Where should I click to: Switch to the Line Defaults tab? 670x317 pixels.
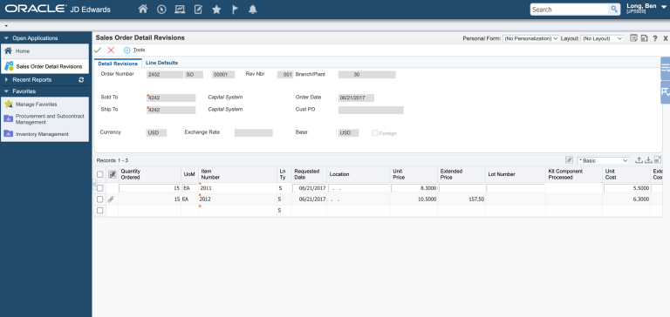(x=161, y=63)
